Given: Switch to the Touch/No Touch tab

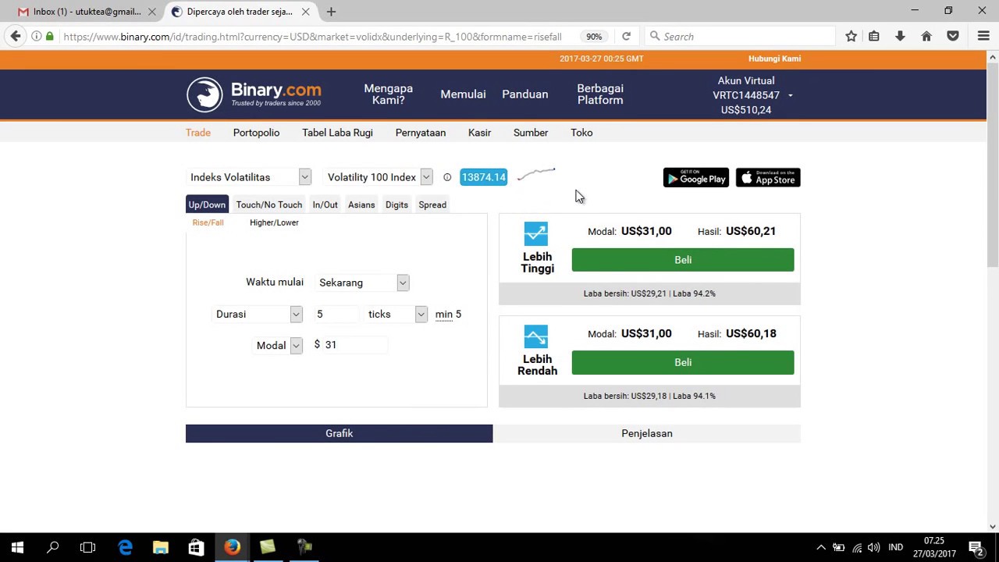Looking at the screenshot, I should coord(268,205).
